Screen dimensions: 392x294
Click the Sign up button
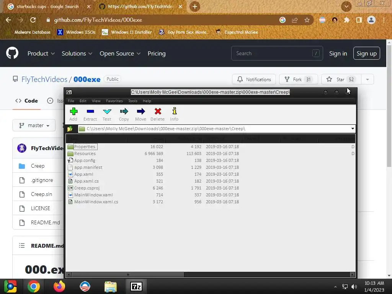366,53
